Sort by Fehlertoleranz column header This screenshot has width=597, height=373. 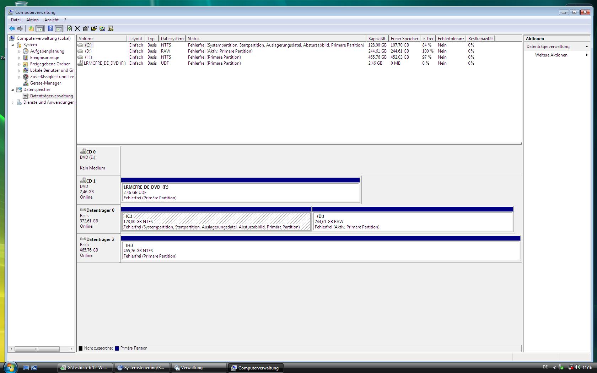point(451,39)
